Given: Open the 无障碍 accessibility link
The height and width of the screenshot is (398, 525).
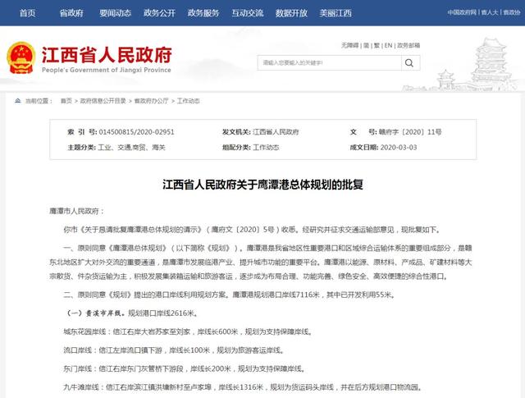Looking at the screenshot, I should point(349,44).
